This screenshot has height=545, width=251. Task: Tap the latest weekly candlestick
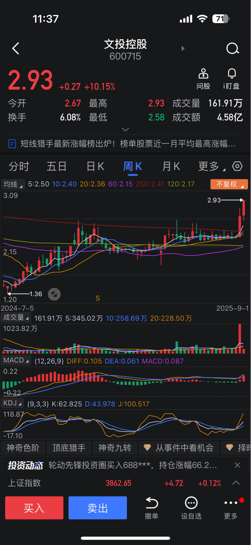pos(243,209)
